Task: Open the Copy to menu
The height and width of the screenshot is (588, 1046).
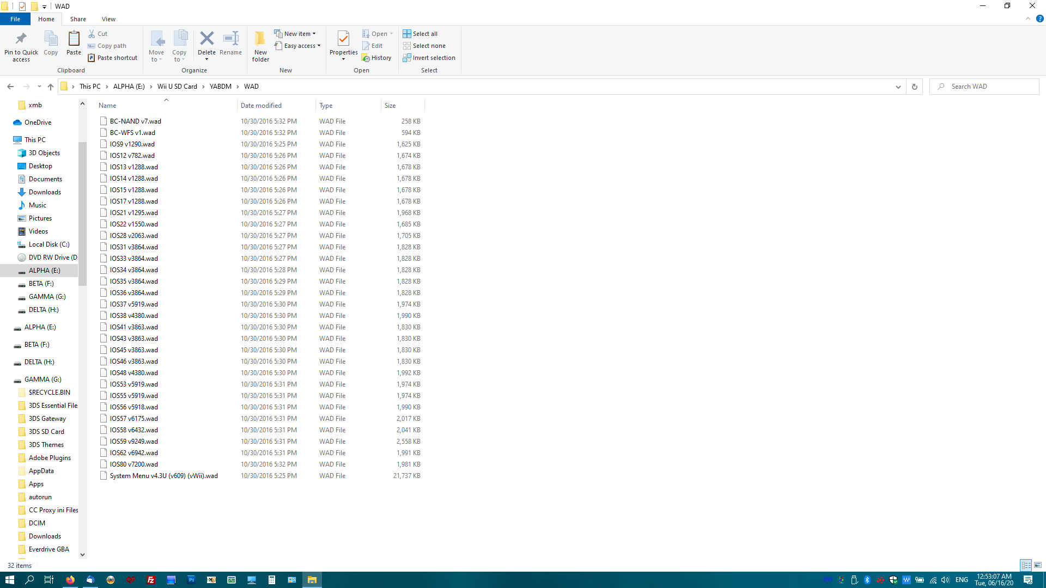Action: [x=179, y=46]
